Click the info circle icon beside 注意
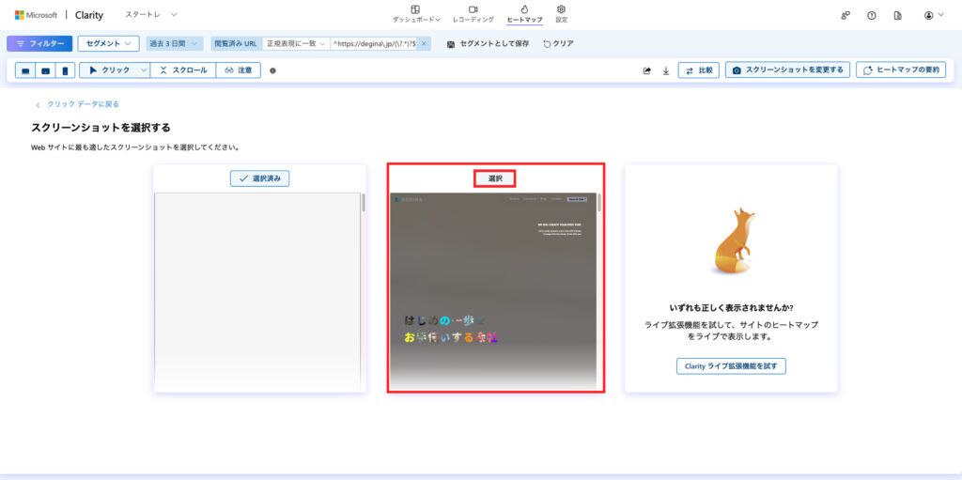This screenshot has height=480, width=962. [x=272, y=70]
